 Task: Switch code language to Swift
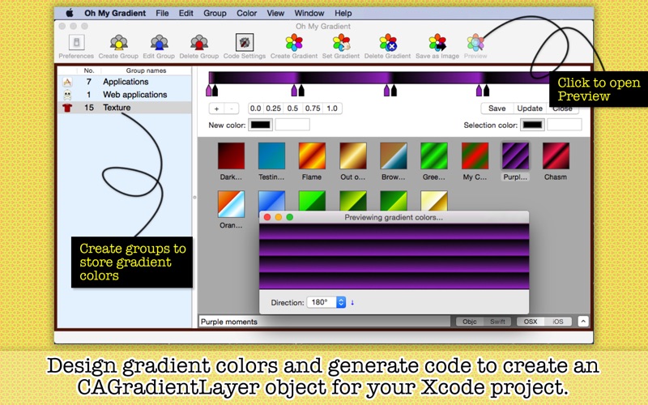497,322
